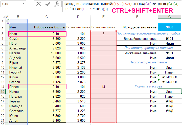This screenshot has height=125, width=182.
Task: Select cell with name Георгий
Action: coord(18,72)
